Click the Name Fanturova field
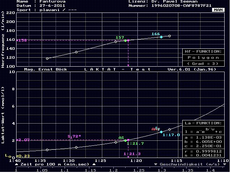The width and height of the screenshot is (230, 173). [x=41, y=1]
